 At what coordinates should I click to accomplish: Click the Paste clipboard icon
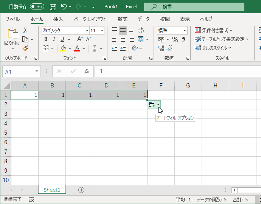pos(12,33)
